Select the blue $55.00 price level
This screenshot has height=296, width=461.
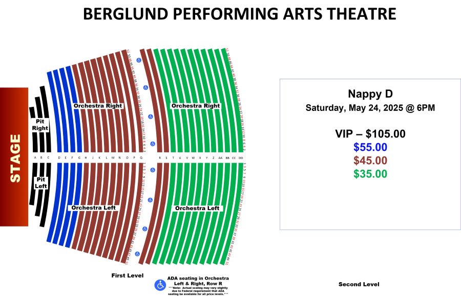370,147
